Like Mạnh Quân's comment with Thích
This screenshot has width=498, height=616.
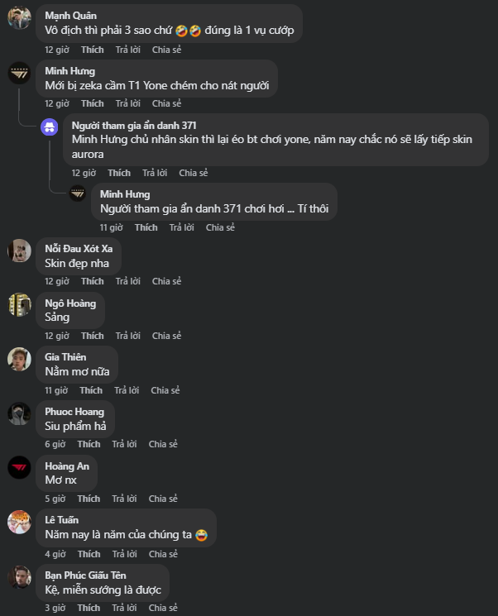[x=93, y=50]
